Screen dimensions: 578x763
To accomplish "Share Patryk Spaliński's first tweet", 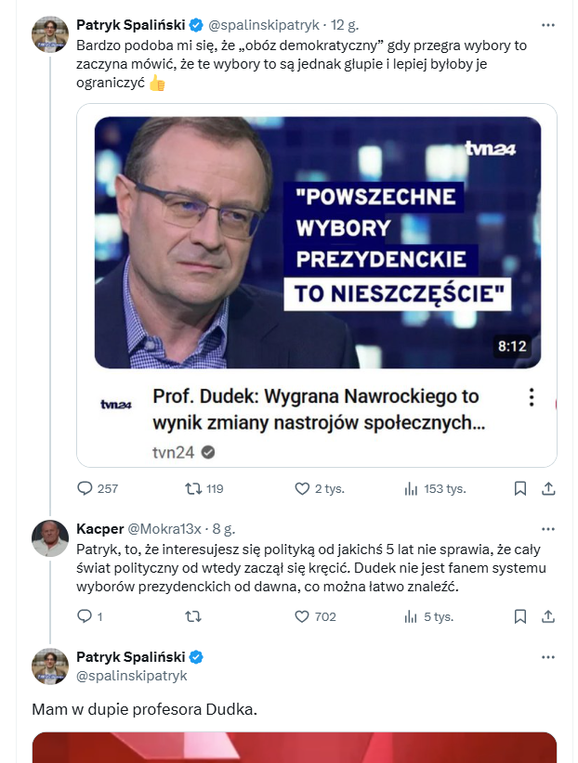I will (x=548, y=488).
